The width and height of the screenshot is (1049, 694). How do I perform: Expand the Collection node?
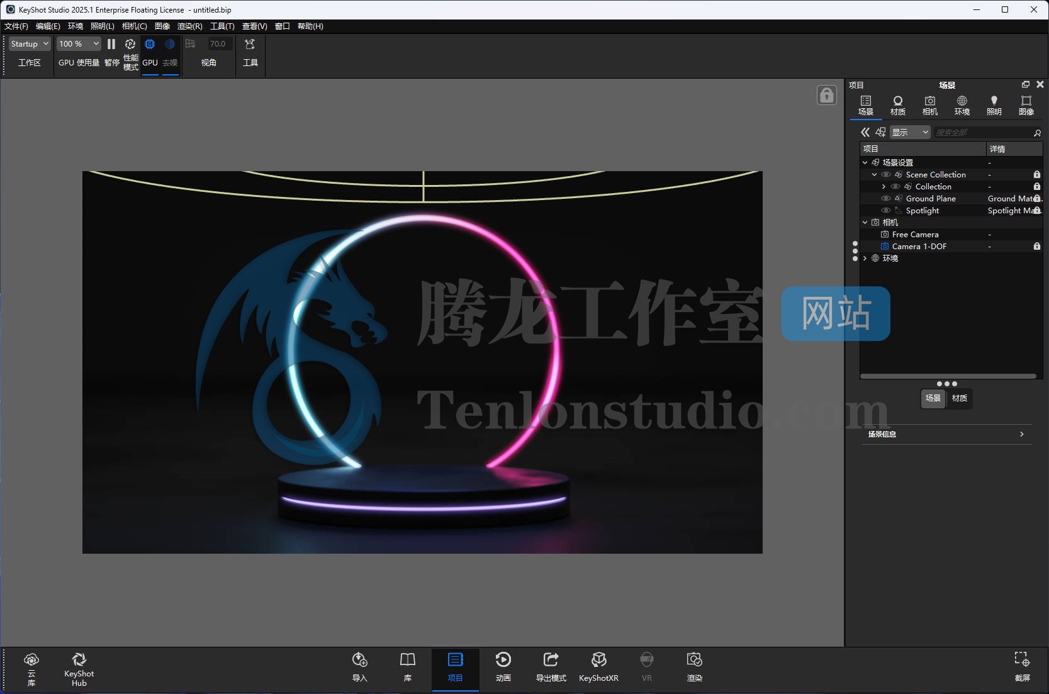coord(884,186)
